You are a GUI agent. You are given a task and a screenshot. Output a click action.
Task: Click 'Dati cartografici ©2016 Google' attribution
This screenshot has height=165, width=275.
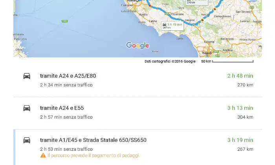point(170,61)
